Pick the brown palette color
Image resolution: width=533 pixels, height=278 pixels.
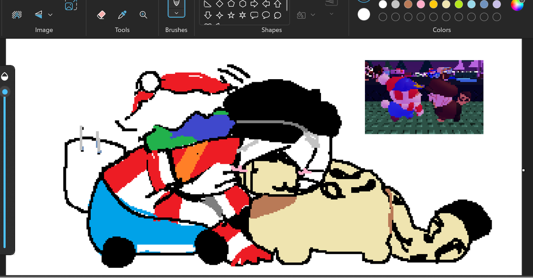tap(408, 4)
